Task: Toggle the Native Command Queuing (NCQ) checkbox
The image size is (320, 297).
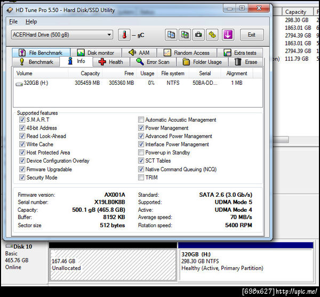Action: [x=141, y=169]
